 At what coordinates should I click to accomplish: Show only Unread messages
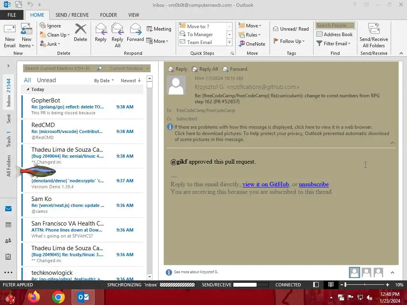point(46,80)
